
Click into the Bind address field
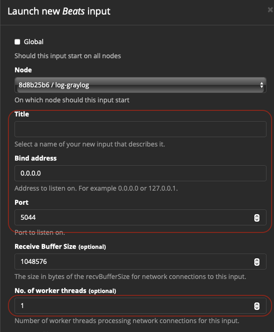click(x=140, y=173)
